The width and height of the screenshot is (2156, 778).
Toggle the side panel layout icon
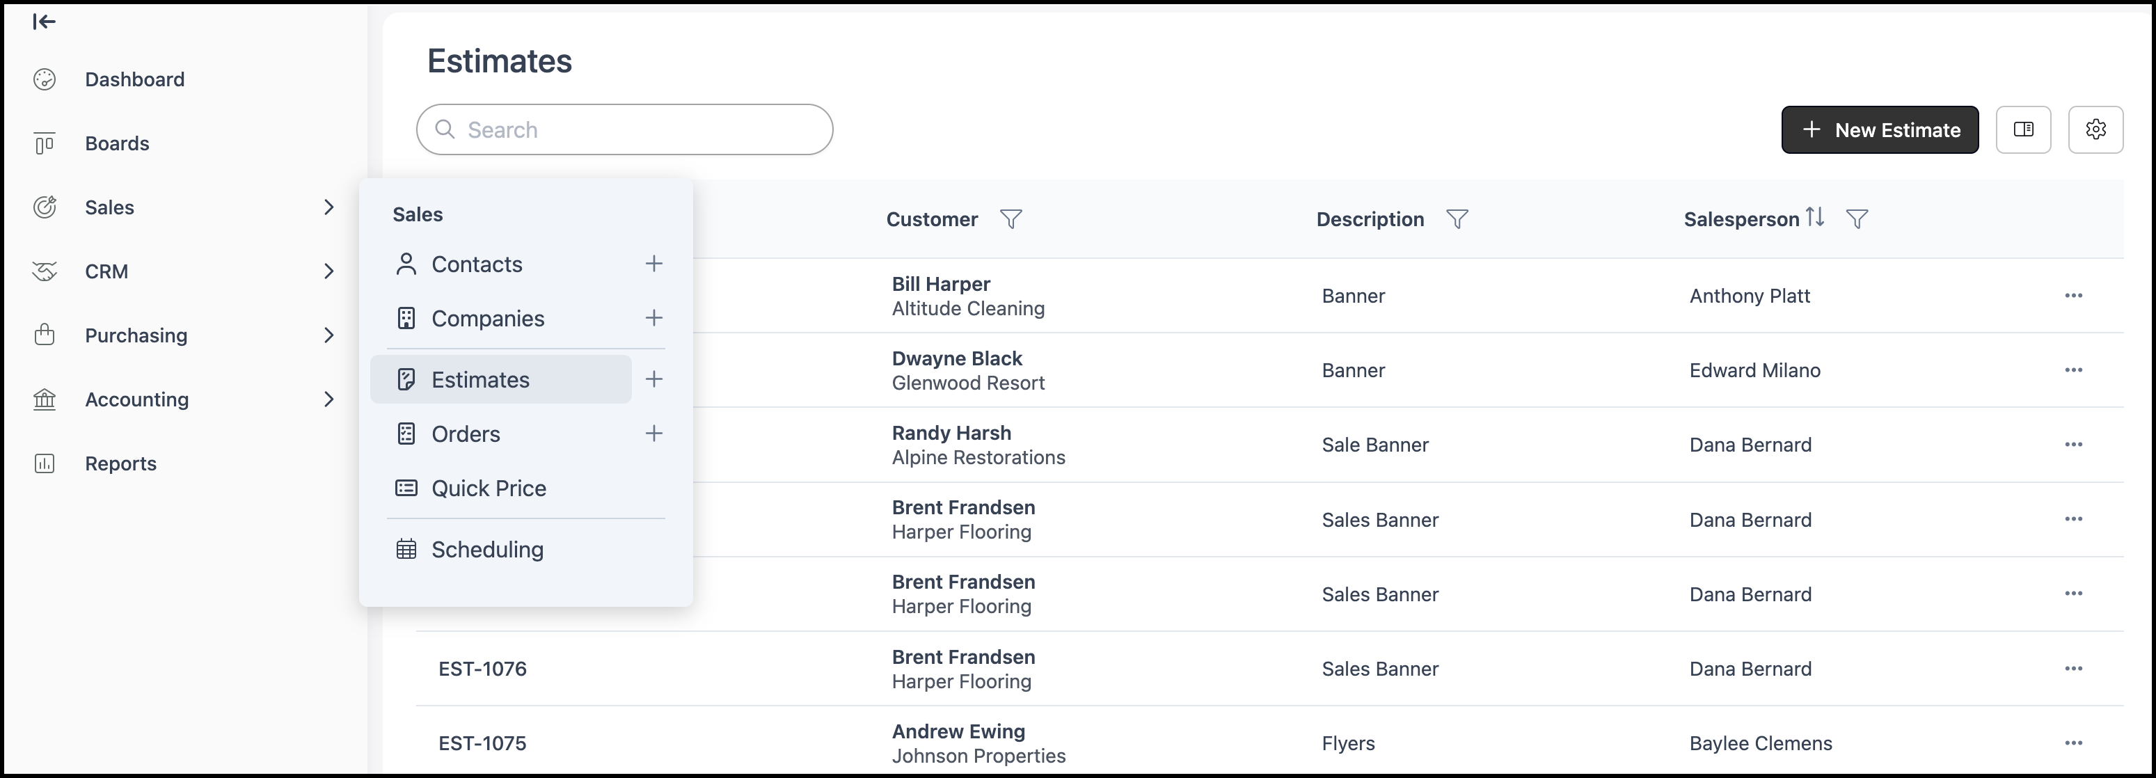(x=2023, y=129)
